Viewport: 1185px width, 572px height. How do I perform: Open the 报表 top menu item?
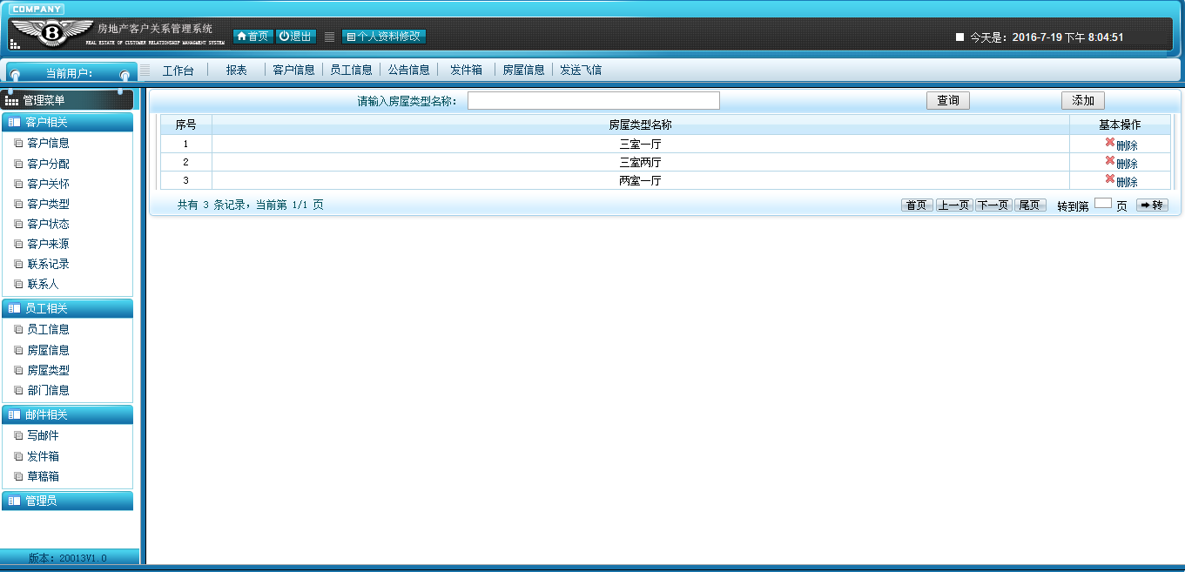coord(236,70)
